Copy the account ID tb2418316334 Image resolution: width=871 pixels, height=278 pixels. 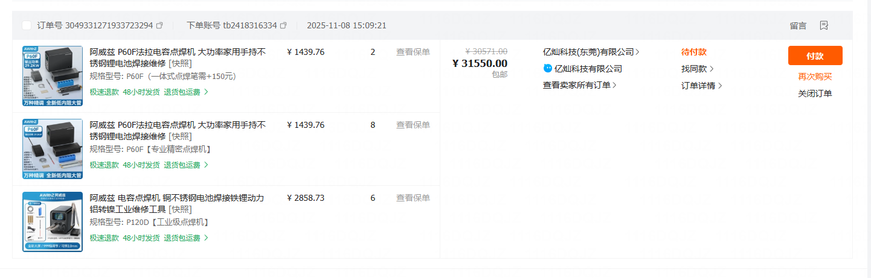click(x=283, y=26)
